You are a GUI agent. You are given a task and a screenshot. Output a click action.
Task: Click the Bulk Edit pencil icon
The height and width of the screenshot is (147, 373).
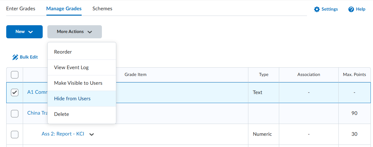pyautogui.click(x=15, y=57)
